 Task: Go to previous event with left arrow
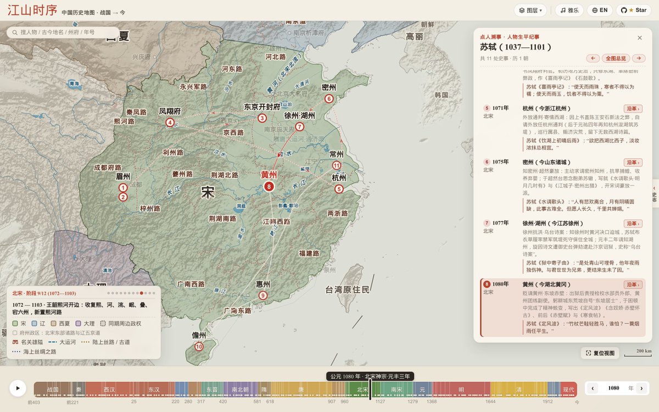pyautogui.click(x=593, y=58)
